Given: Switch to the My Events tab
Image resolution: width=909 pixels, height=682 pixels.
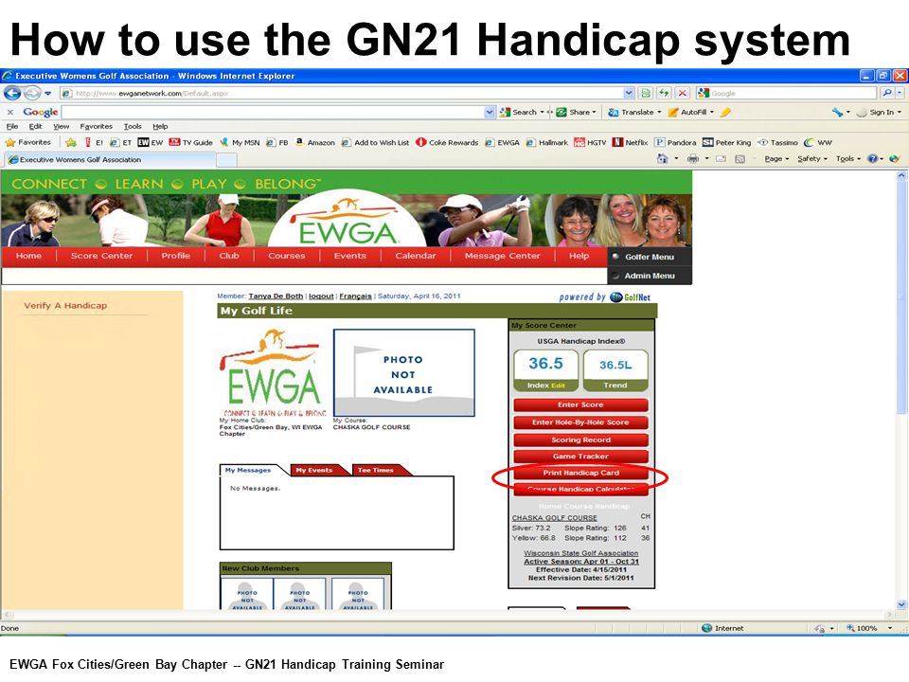Looking at the screenshot, I should (x=314, y=471).
